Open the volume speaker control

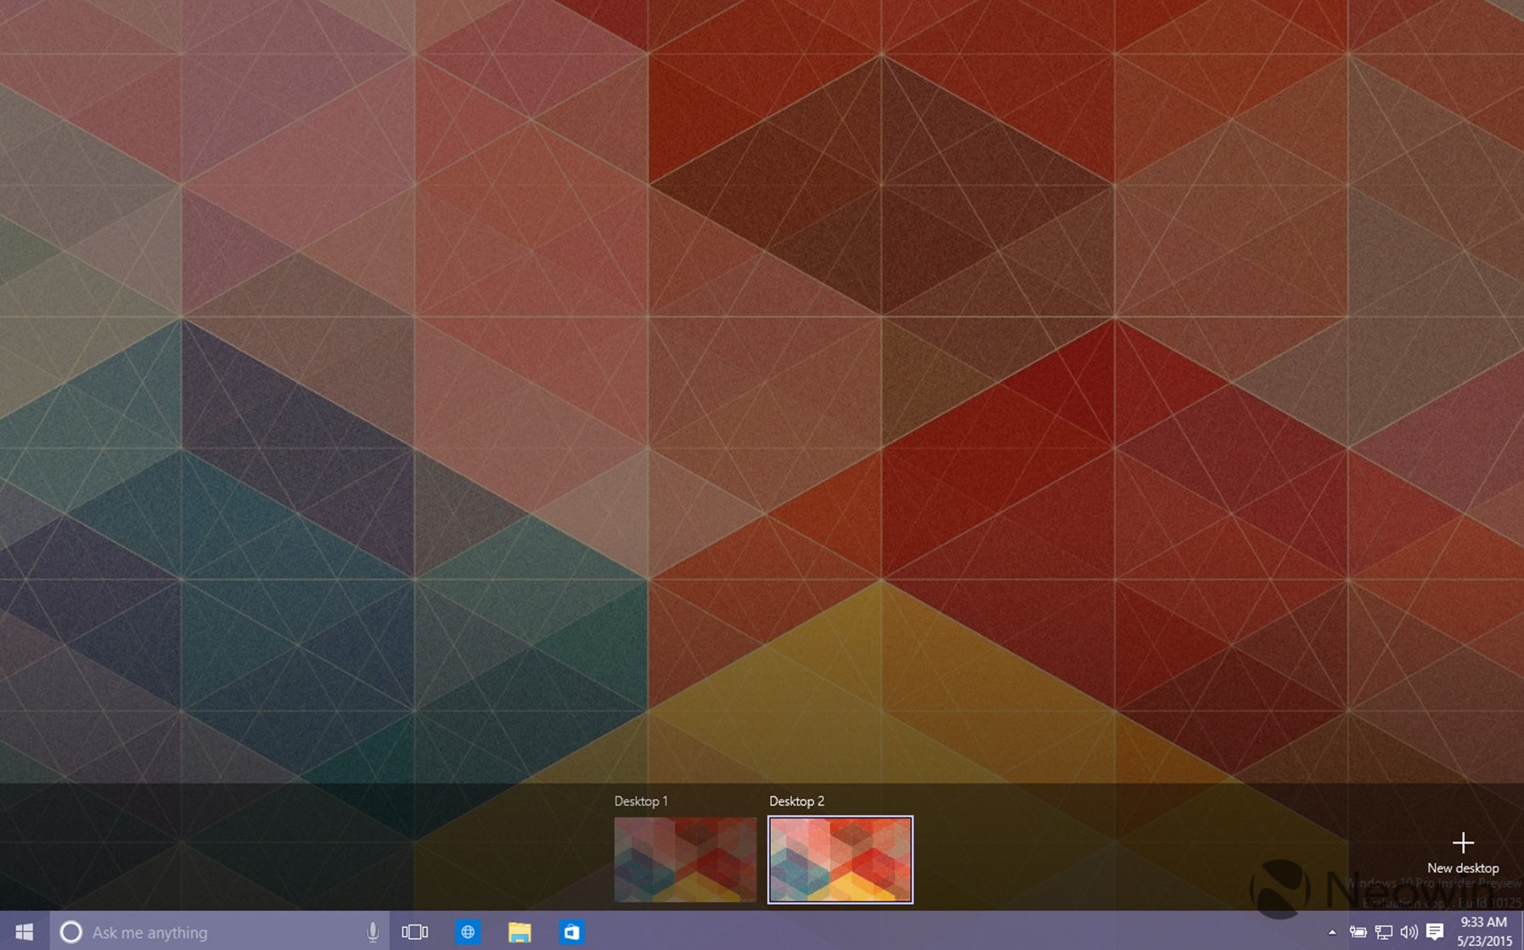(x=1409, y=932)
